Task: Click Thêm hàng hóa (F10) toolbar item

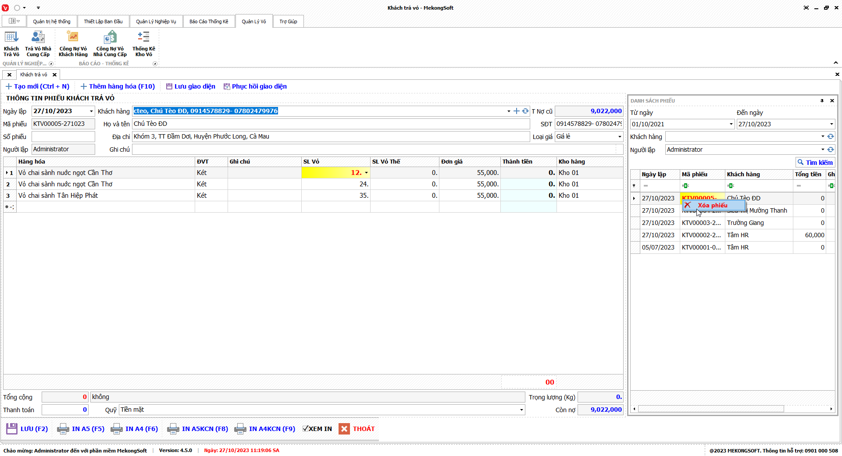Action: click(x=118, y=86)
